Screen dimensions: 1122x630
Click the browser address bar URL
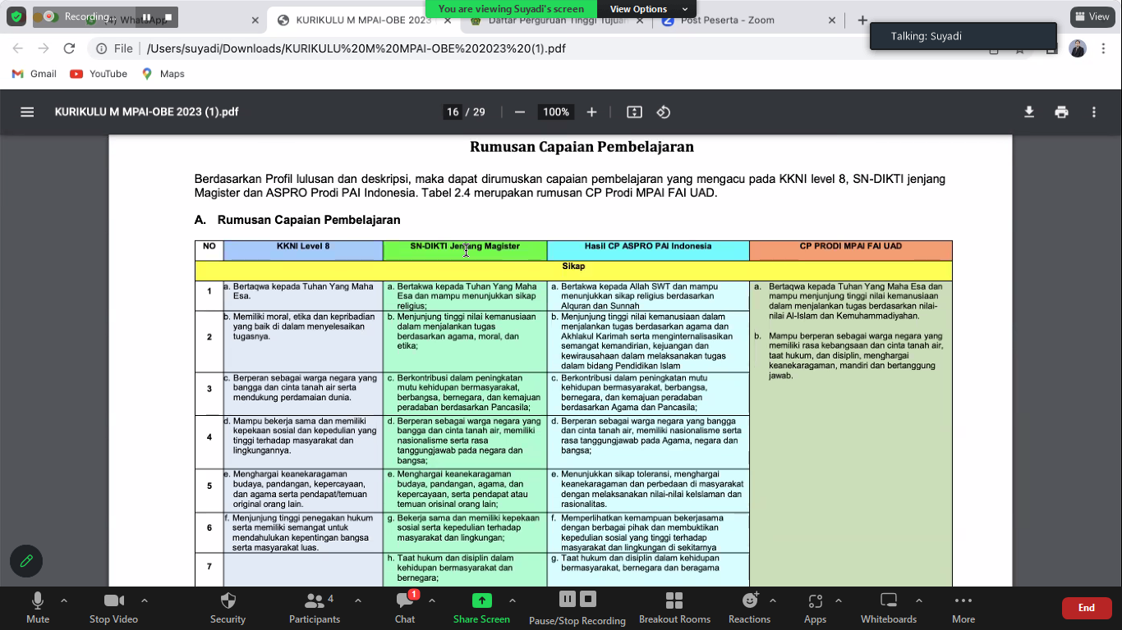[356, 48]
